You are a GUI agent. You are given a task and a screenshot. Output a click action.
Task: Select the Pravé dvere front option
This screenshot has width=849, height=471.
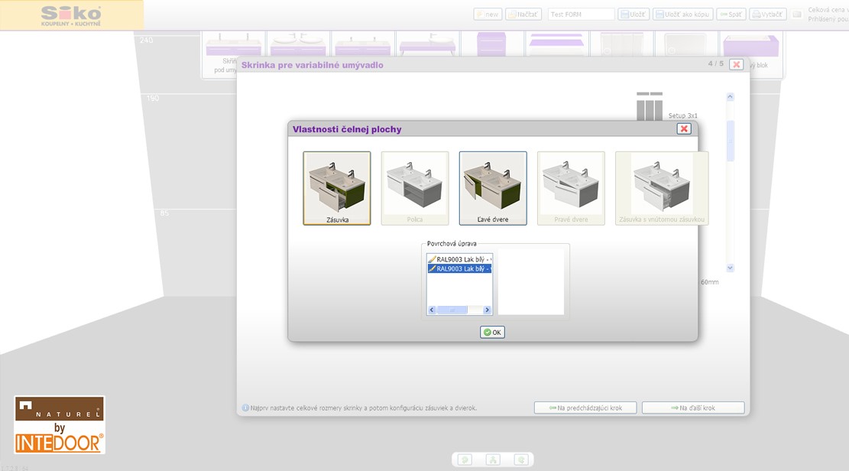pos(571,187)
